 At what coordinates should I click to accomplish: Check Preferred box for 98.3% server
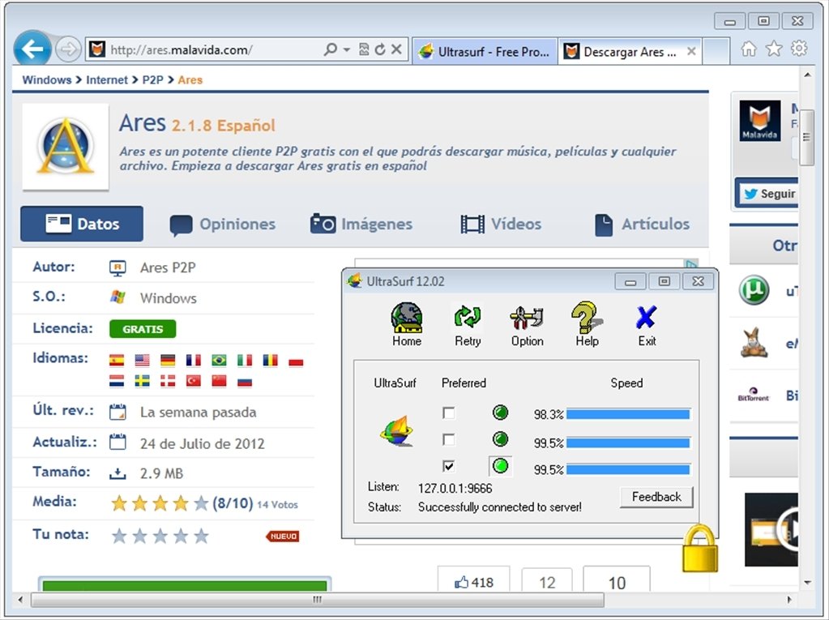point(448,413)
